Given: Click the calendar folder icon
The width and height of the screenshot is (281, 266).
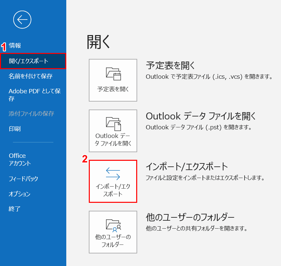Looking at the screenshot, I should pos(113,74).
